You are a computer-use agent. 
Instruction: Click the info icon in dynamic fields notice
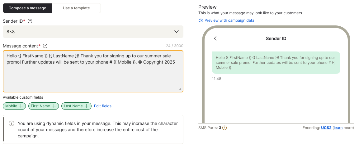pyautogui.click(x=12, y=123)
